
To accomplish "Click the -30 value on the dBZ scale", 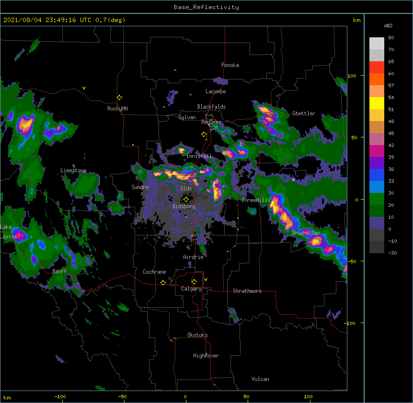I will pyautogui.click(x=392, y=253).
